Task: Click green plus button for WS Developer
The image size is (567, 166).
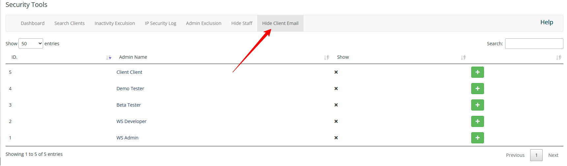Action: pos(477,121)
